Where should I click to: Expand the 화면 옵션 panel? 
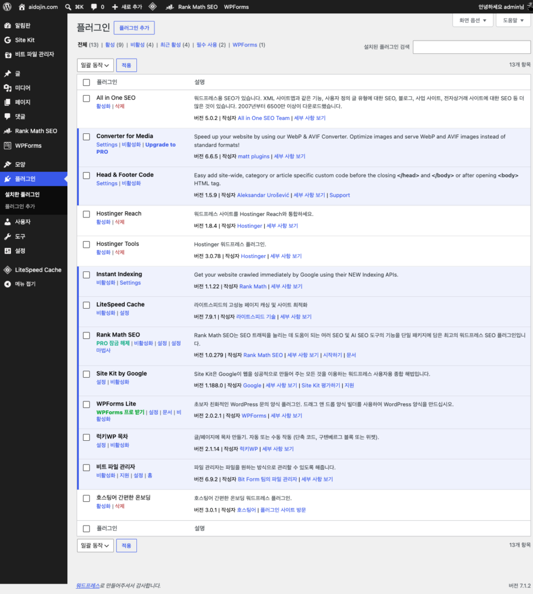(x=473, y=20)
